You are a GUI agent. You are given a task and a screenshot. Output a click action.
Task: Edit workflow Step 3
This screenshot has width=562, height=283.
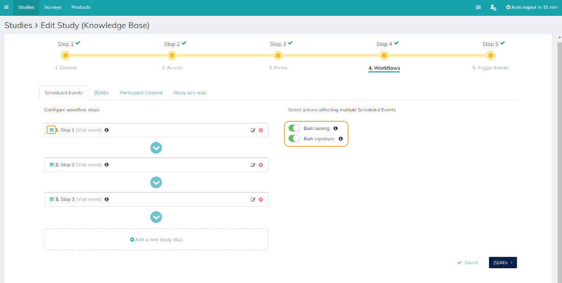253,199
